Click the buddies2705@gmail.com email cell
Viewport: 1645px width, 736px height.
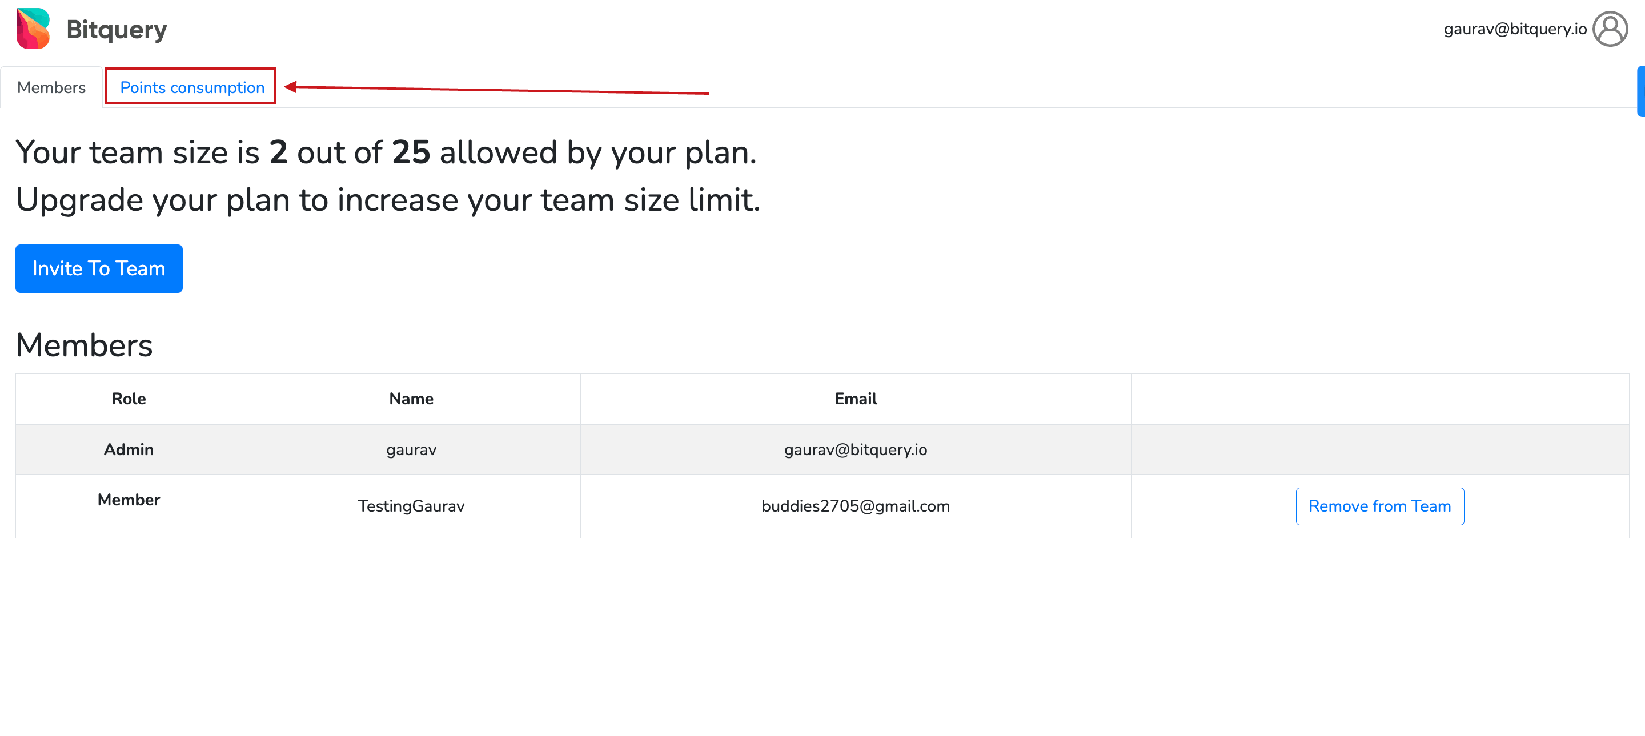click(856, 506)
